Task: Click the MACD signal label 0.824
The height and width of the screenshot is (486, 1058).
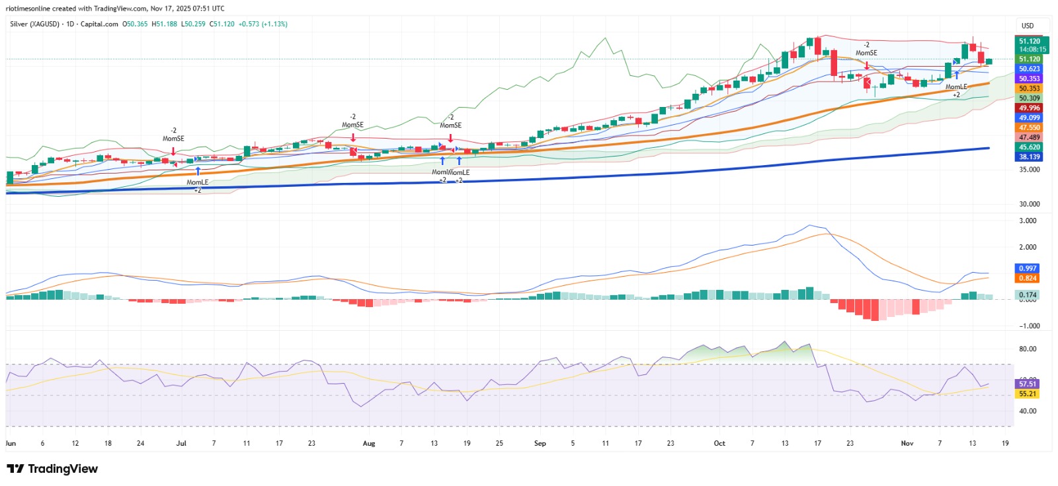Action: point(1028,279)
